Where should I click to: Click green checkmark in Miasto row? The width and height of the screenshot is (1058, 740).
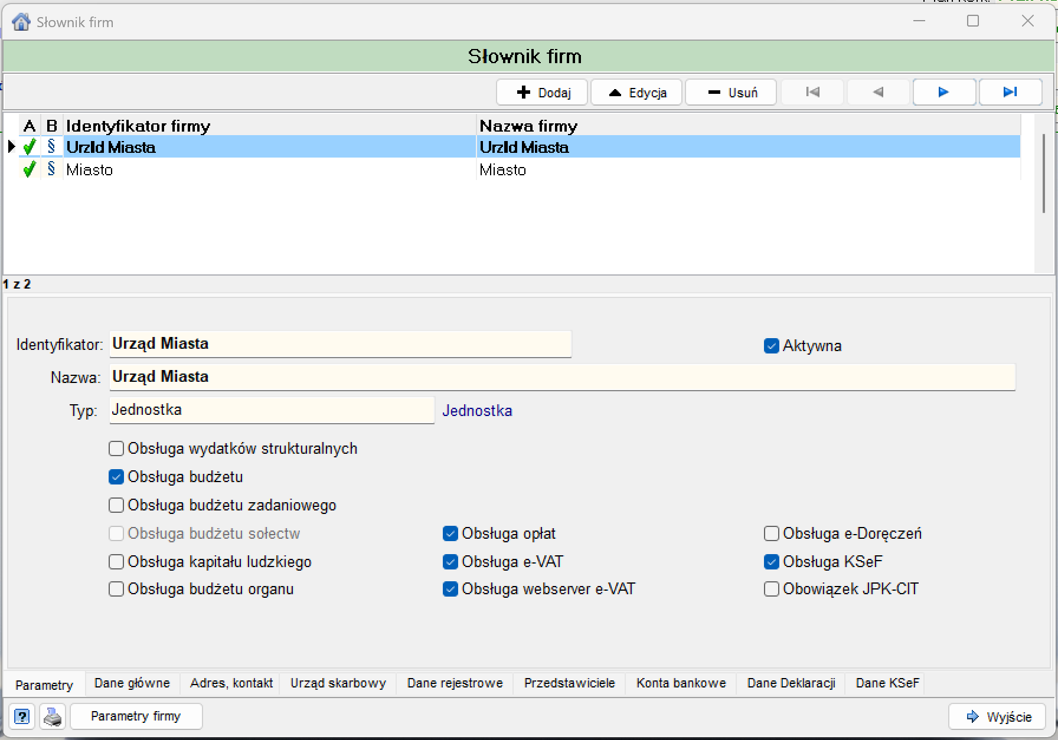(x=29, y=170)
